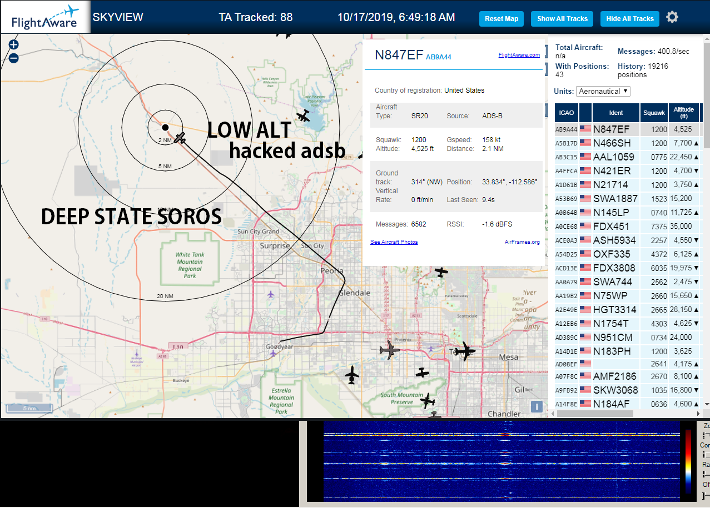Click the color scale bar beside the waterfall

(x=689, y=462)
